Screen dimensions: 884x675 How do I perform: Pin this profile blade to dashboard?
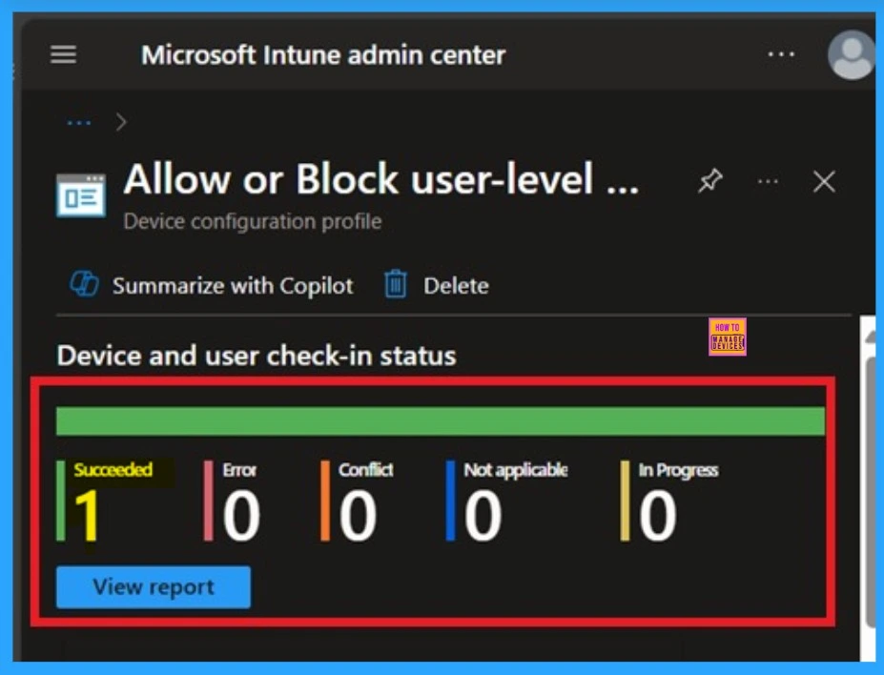pyautogui.click(x=710, y=181)
